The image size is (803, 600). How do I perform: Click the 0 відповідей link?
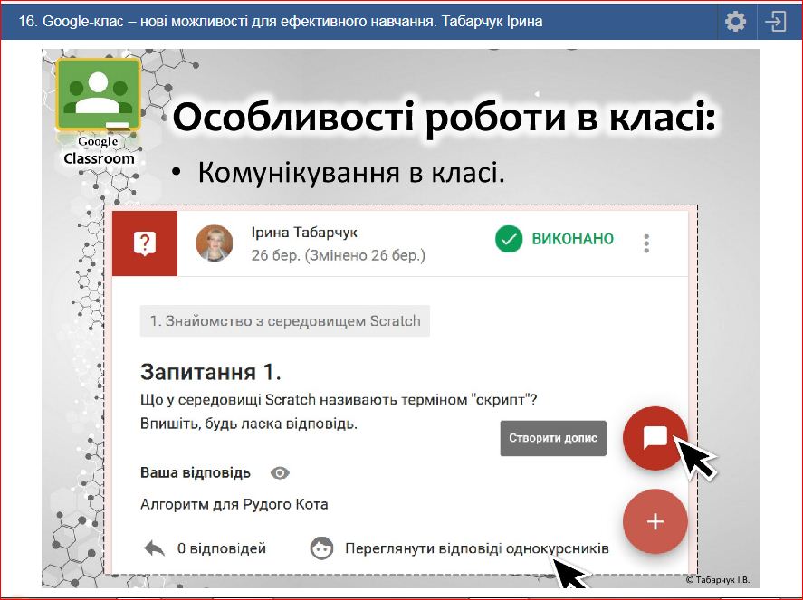(x=221, y=548)
